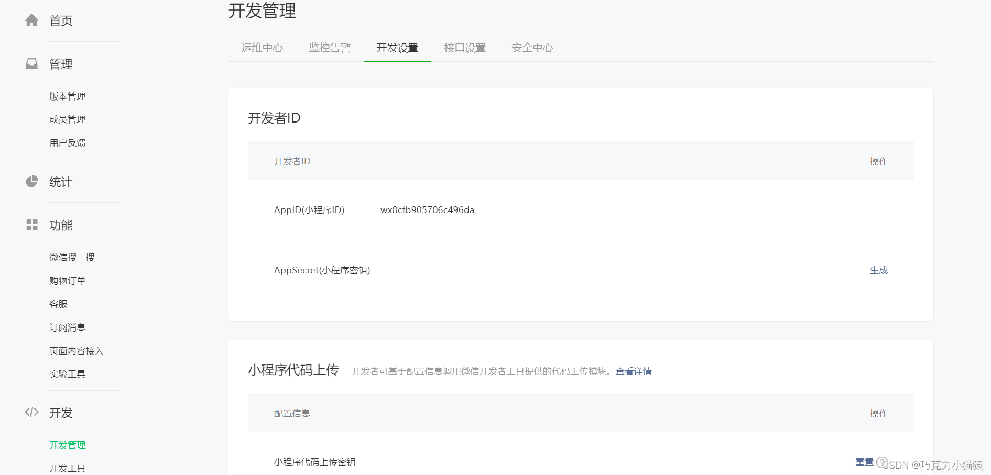
Task: Click 生成 to generate AppSecret
Action: pos(878,270)
